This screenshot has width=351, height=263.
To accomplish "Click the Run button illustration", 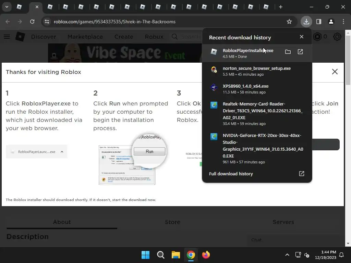I will (149, 151).
